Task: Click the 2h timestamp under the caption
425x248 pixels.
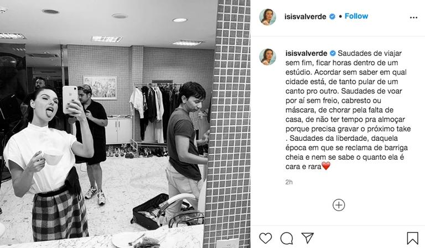Action: click(289, 182)
